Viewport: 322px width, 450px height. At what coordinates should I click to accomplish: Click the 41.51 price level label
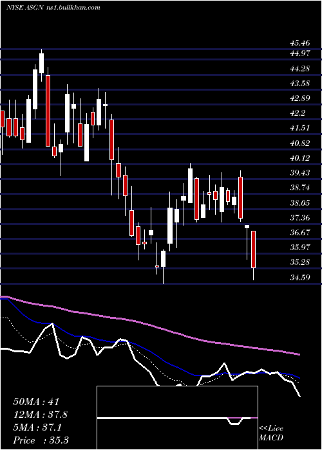[300, 128]
